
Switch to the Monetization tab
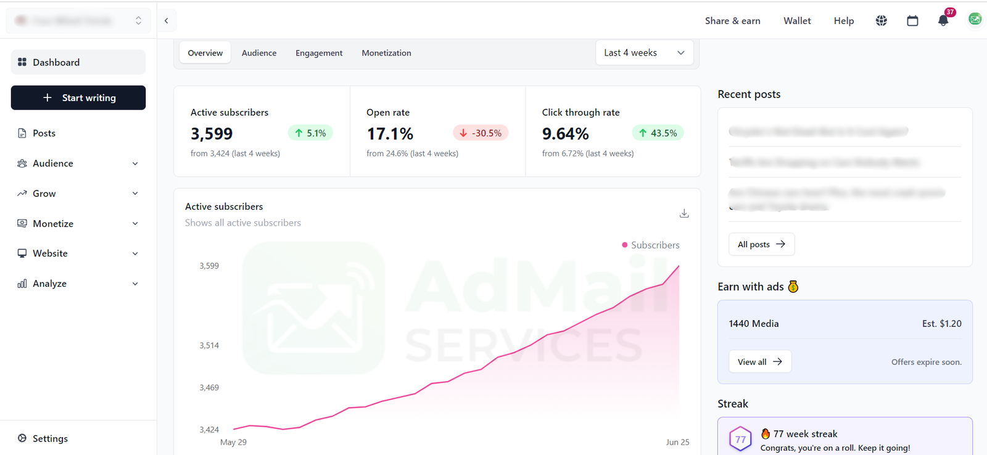point(386,53)
